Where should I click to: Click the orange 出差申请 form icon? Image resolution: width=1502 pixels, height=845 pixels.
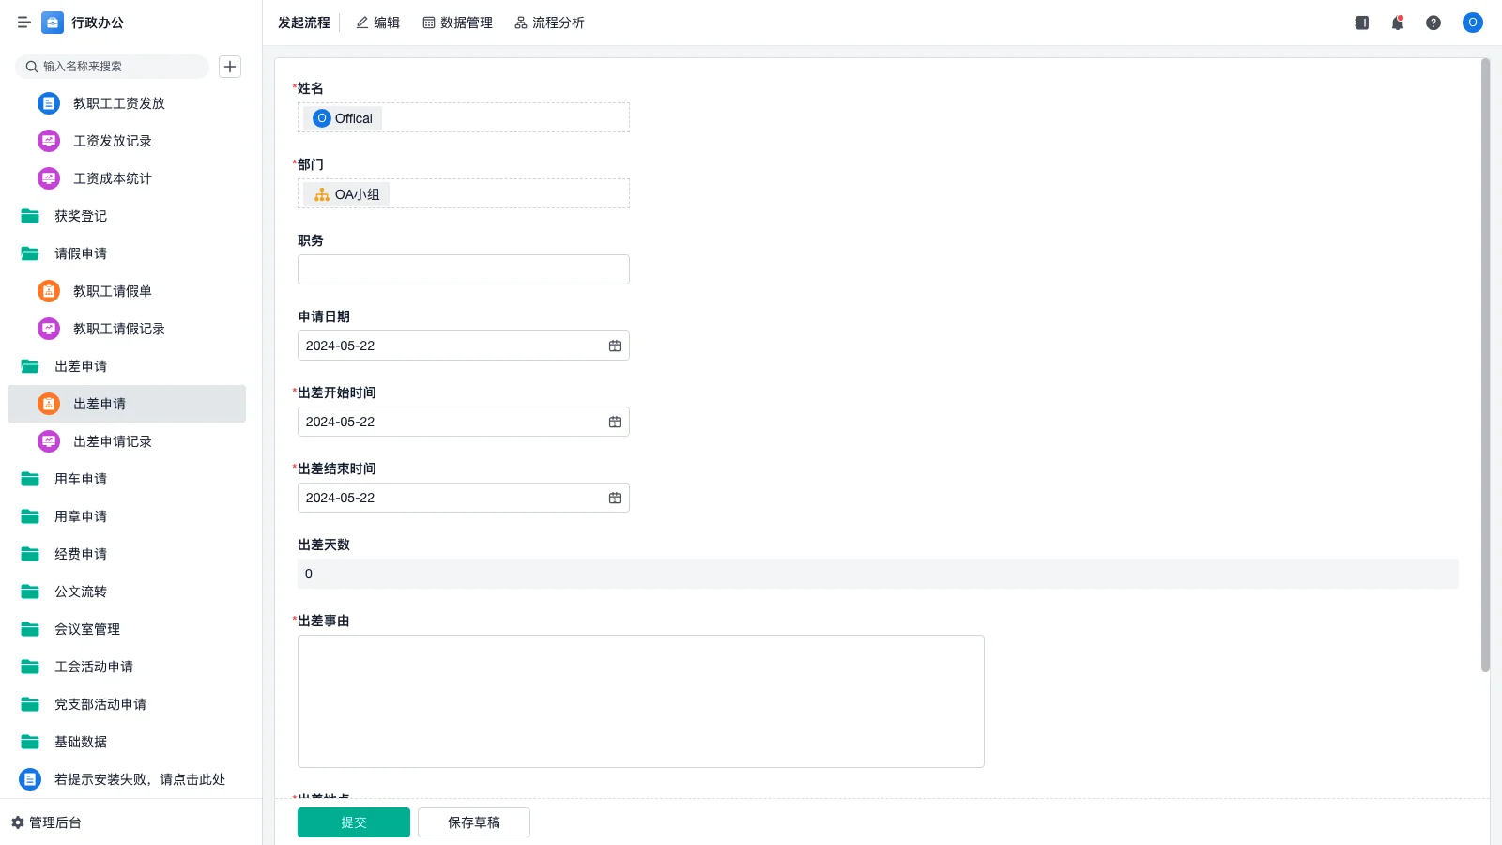point(49,404)
